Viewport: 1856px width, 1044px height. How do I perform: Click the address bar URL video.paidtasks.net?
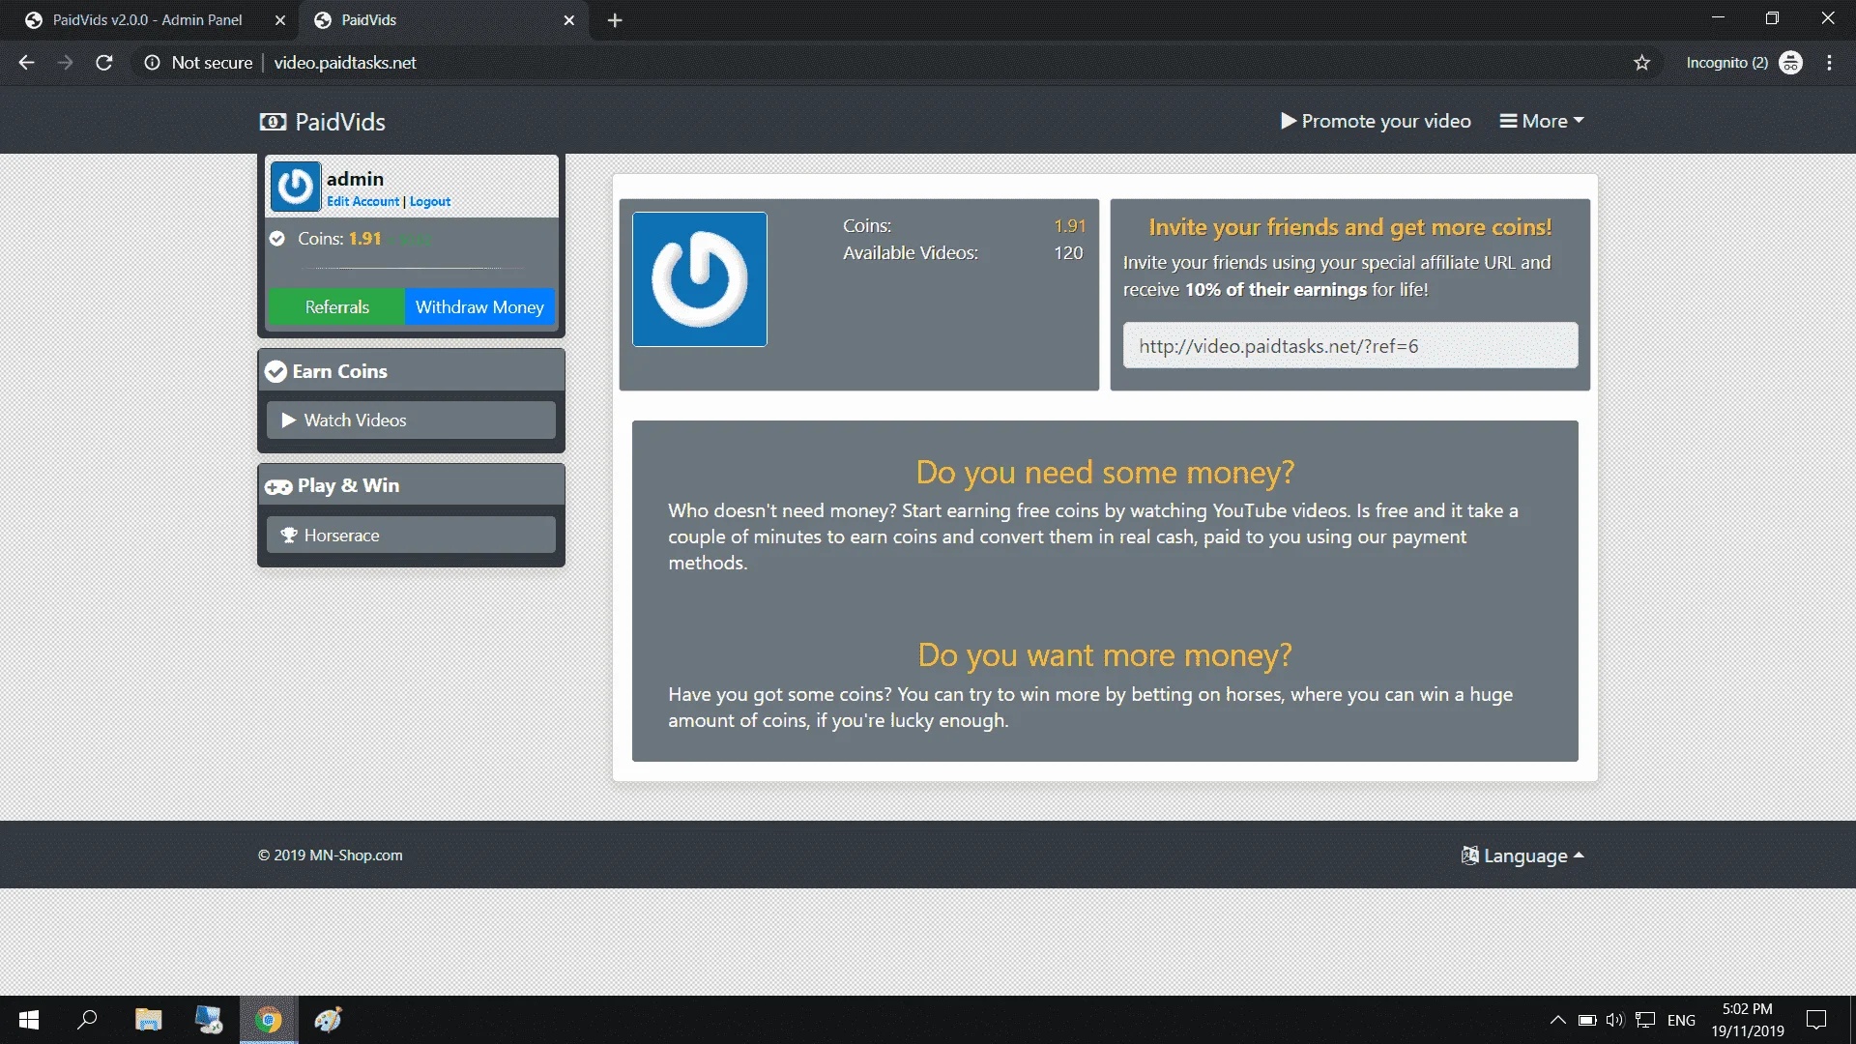(x=345, y=63)
